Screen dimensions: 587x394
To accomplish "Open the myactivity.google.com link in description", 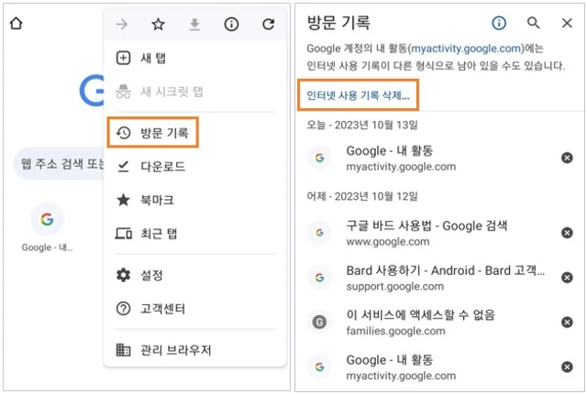I will pos(466,49).
